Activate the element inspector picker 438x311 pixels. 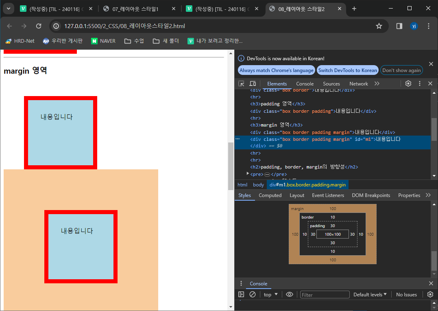pyautogui.click(x=241, y=83)
